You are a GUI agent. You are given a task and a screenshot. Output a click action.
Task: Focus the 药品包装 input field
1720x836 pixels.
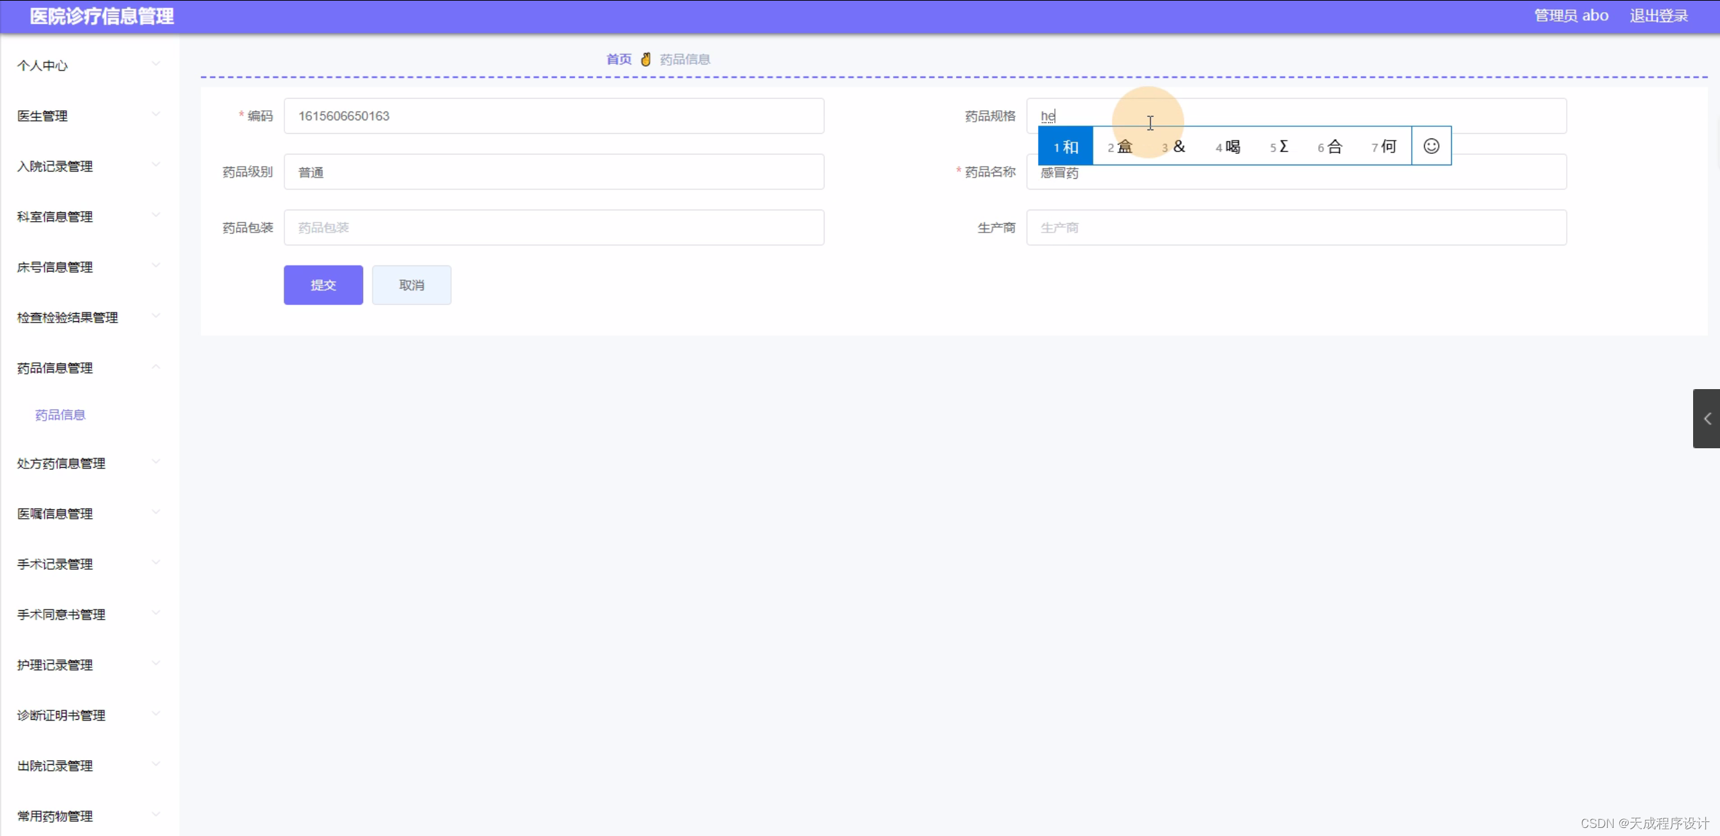click(553, 227)
